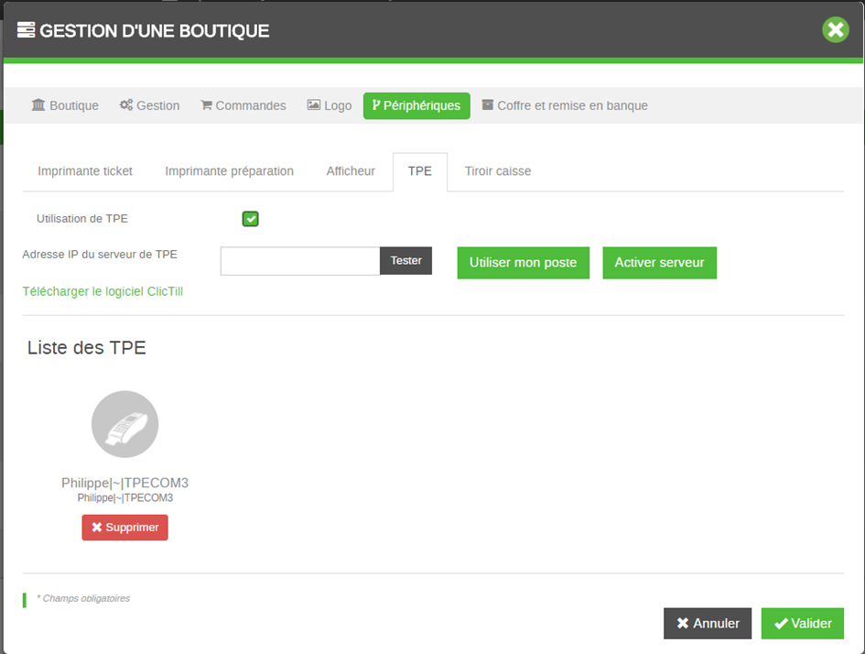Confirm with the Valider button
Screen dimensions: 865x654
802,624
